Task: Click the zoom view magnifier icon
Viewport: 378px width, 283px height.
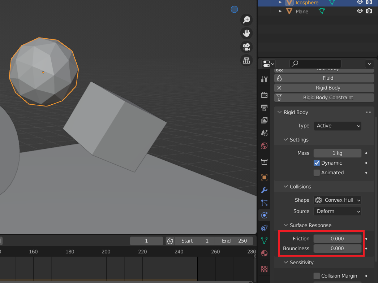Action: (246, 20)
